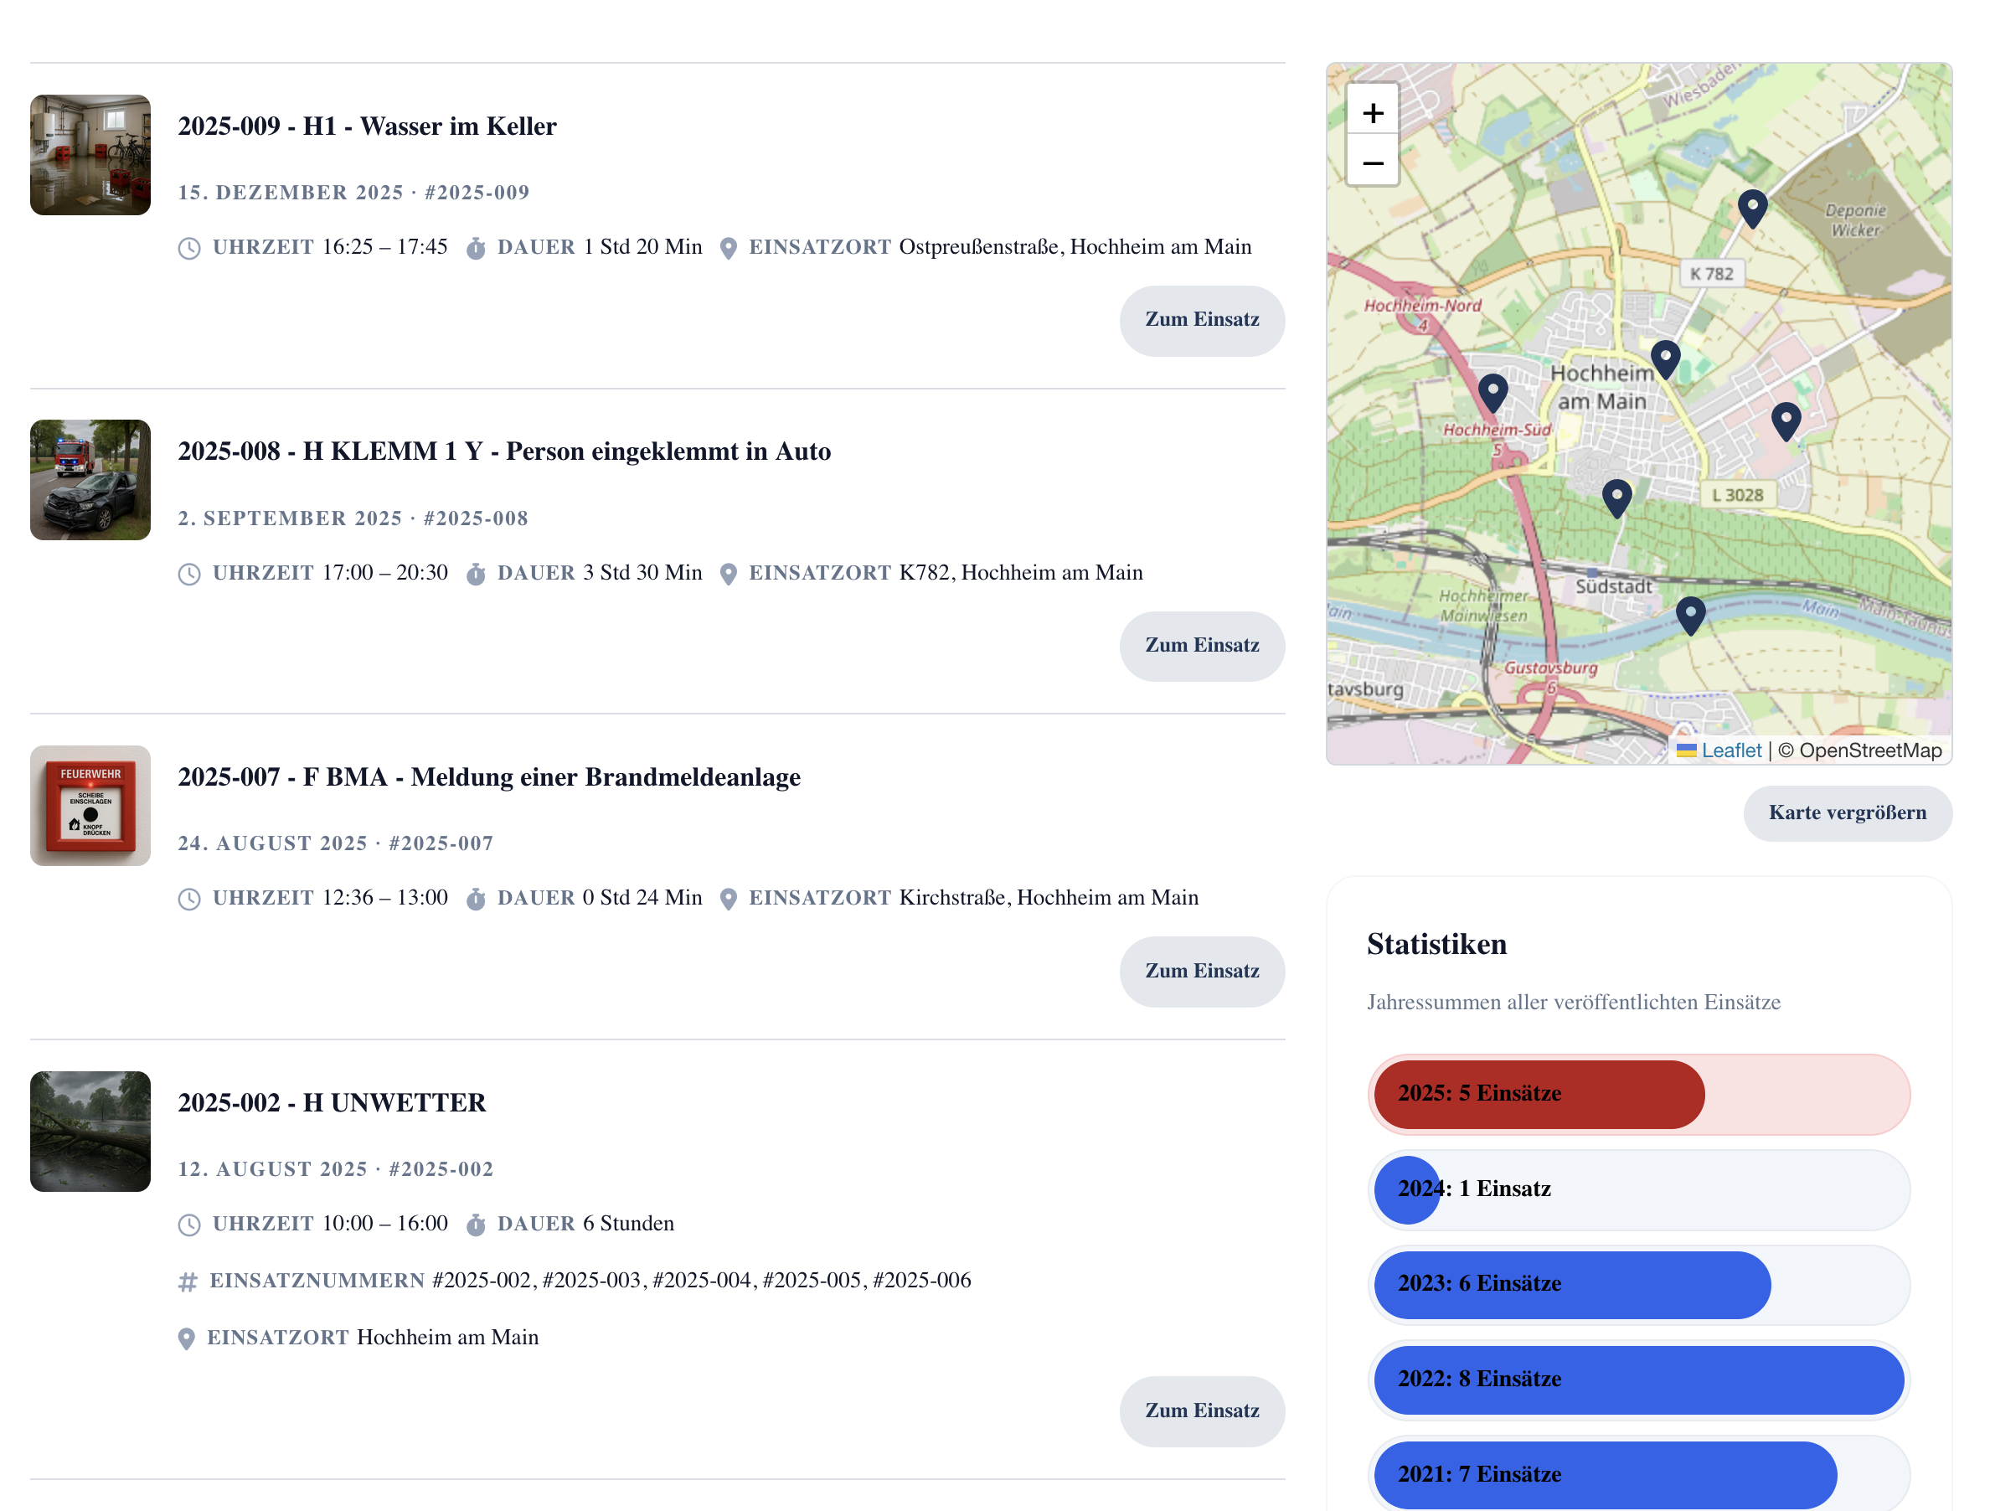The image size is (1990, 1511).
Task: Open title 2025-008 H KLEMM 1 Y
Action: tap(504, 451)
